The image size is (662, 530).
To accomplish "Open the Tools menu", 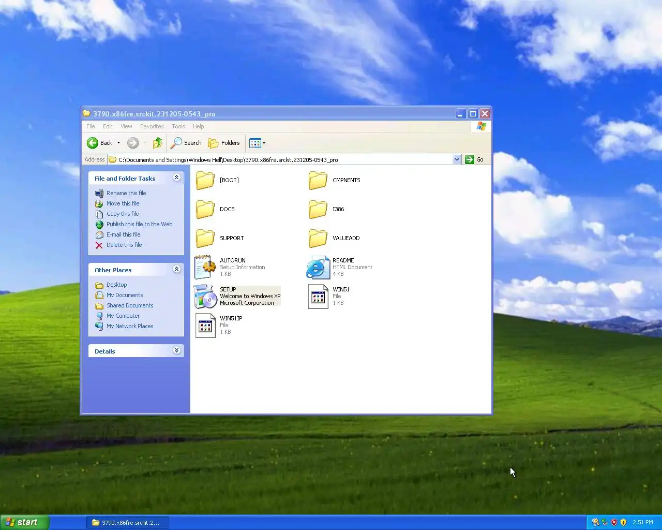I will pos(178,126).
